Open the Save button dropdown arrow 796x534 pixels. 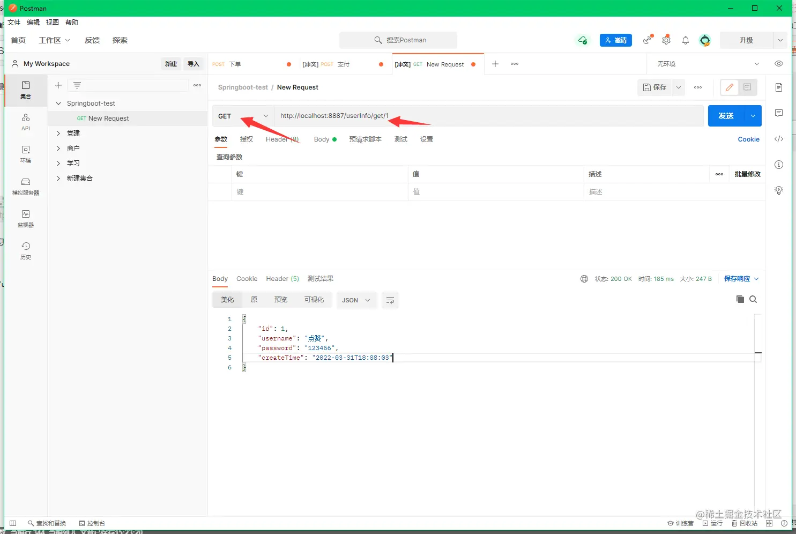tap(679, 87)
